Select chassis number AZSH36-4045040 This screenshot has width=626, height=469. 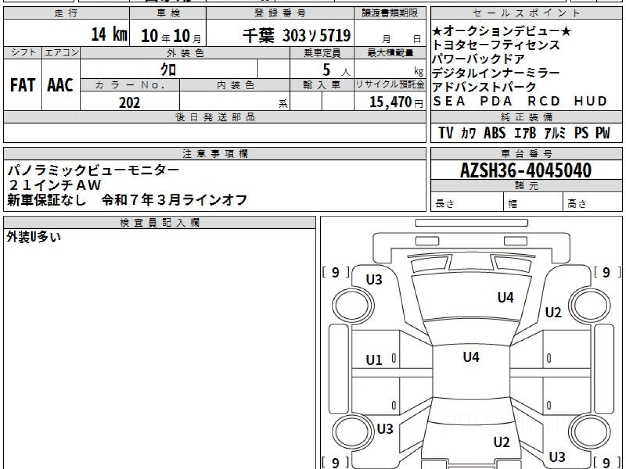point(526,170)
